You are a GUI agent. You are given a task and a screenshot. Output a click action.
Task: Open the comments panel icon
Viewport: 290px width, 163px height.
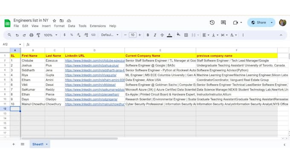(x=223, y=23)
